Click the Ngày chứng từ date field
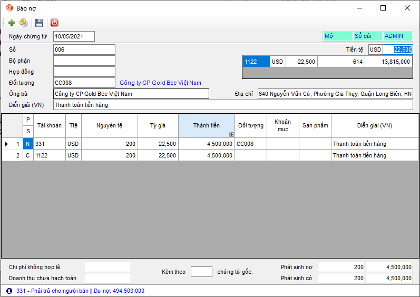Image resolution: width=420 pixels, height=297 pixels. 74,36
